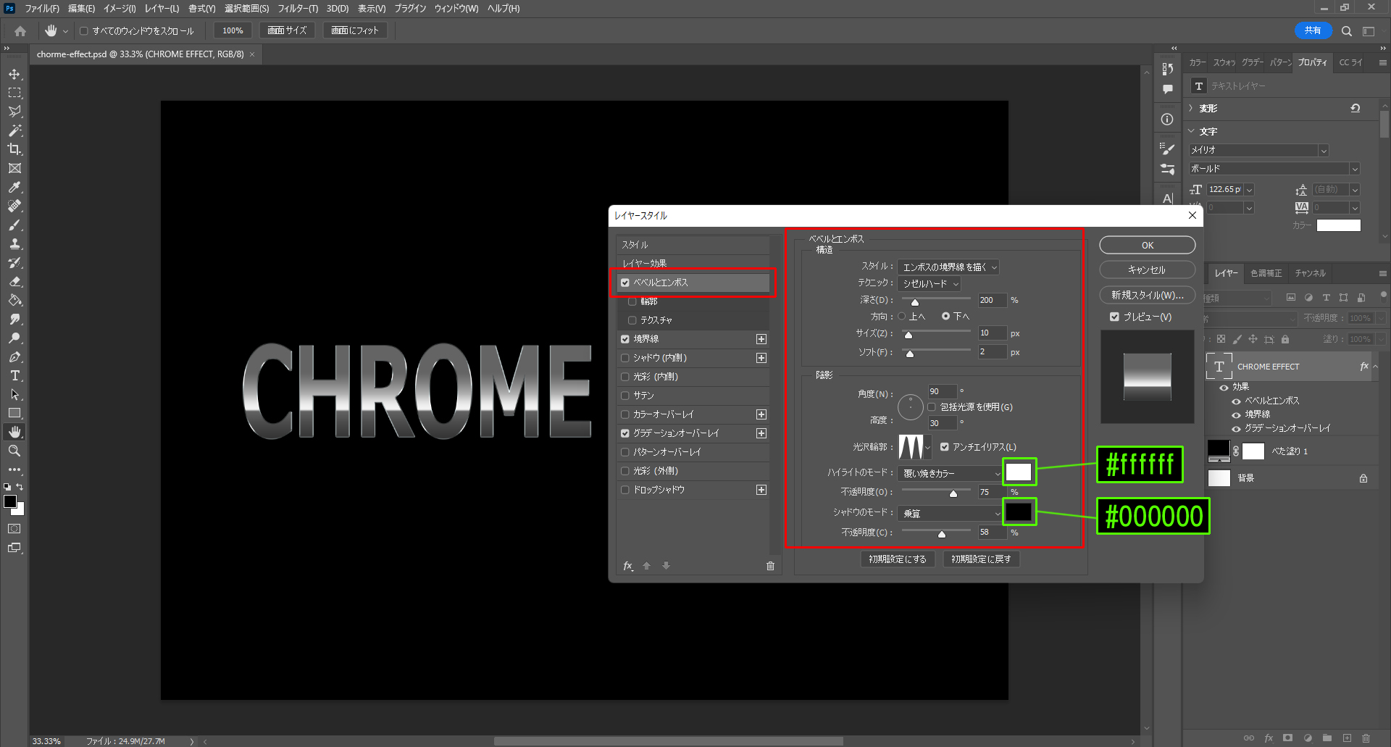
Task: Select the Eyedropper tool
Action: point(14,187)
